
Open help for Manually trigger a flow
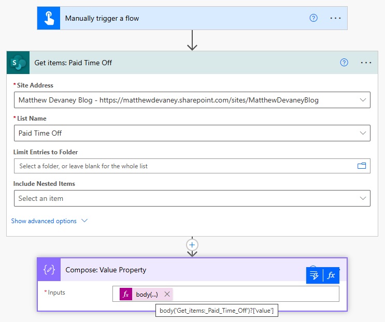[313, 18]
